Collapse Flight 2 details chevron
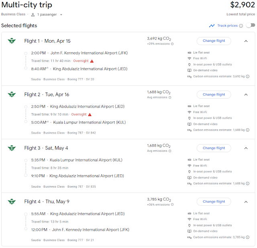 click(x=246, y=94)
